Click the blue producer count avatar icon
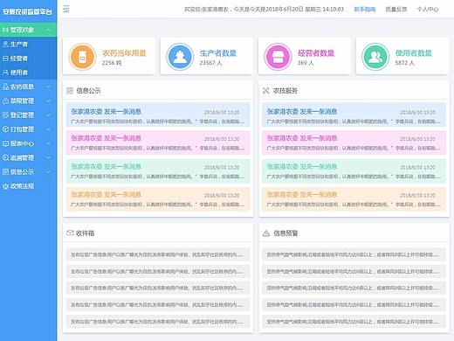The width and height of the screenshot is (454, 341). pos(180,57)
